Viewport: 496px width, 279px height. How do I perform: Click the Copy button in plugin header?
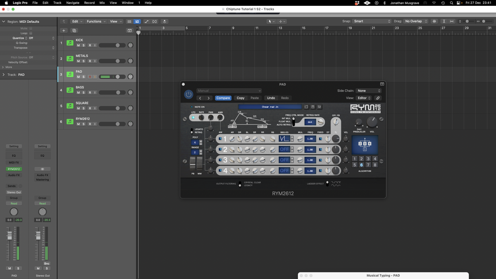[241, 98]
